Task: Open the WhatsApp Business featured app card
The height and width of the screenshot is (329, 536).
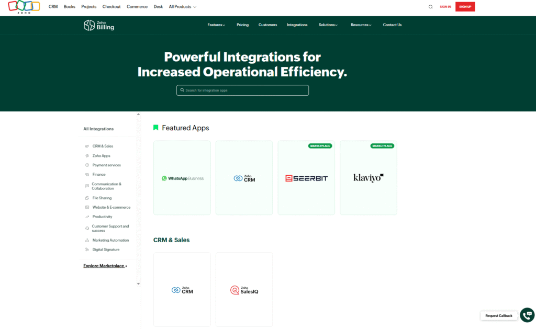Action: click(182, 178)
